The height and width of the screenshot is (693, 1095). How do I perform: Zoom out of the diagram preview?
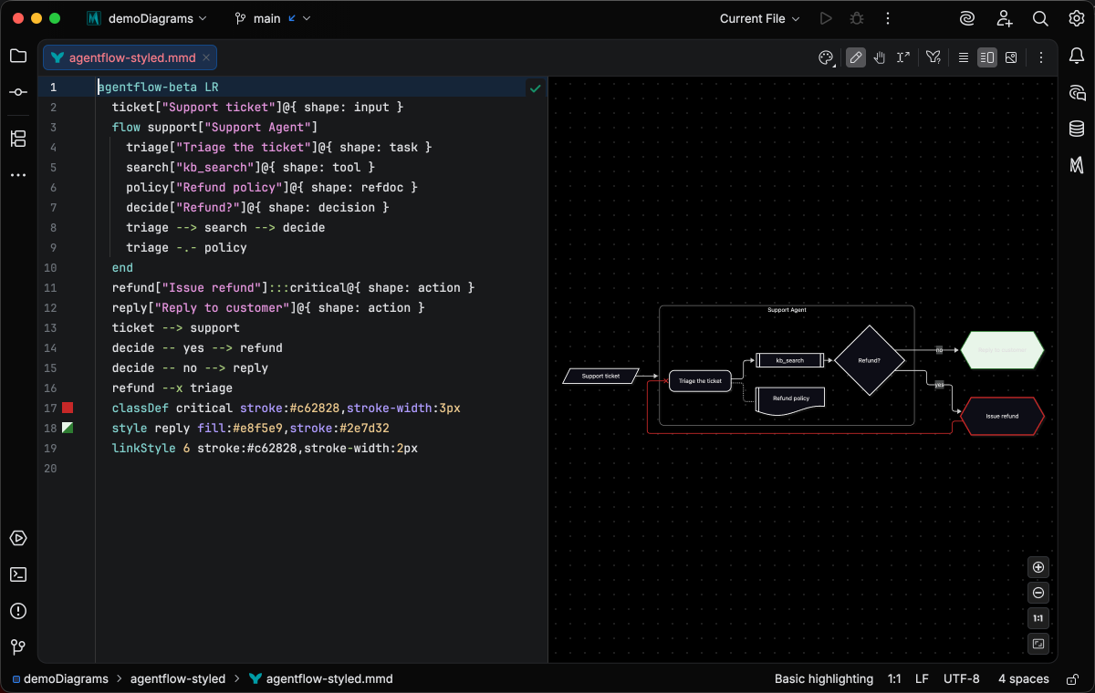coord(1038,593)
